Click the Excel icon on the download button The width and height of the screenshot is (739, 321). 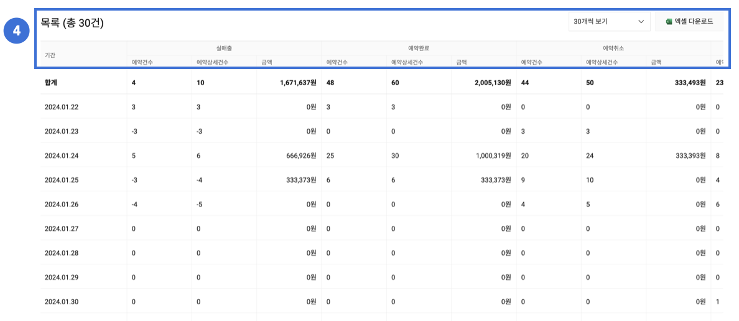(669, 22)
